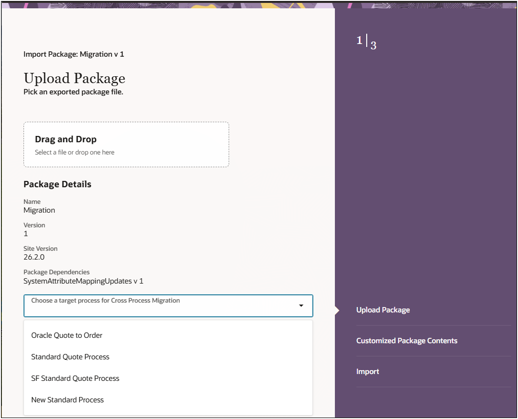Click the Package Details heading
The height and width of the screenshot is (419, 518).
(57, 184)
